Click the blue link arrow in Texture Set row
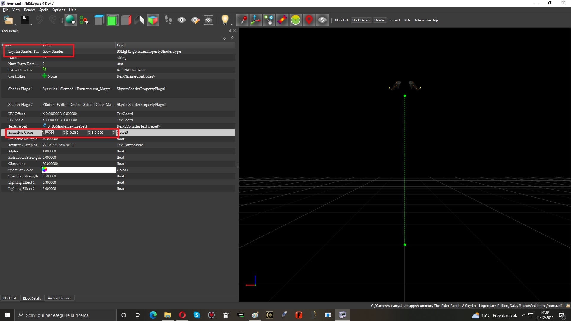Viewport: 571px width, 321px height. (45, 125)
